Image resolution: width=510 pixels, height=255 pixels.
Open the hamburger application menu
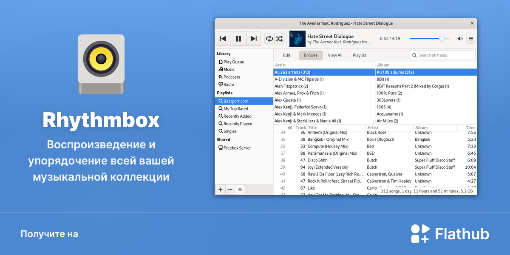point(471,39)
